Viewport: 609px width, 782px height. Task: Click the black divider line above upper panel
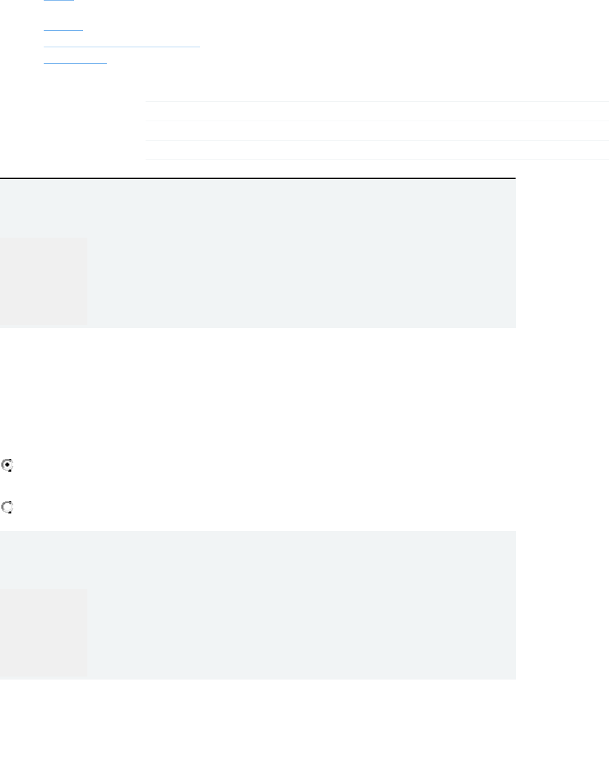tap(258, 178)
